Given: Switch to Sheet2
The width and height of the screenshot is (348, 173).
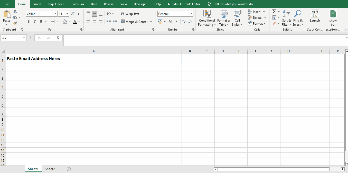Looking at the screenshot, I should [x=50, y=169].
